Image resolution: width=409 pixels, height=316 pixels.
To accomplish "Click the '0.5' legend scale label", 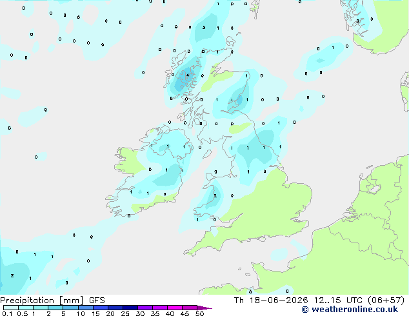I will pyautogui.click(x=23, y=313).
